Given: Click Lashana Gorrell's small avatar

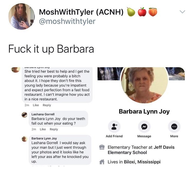Looking at the screenshot, I should (x=24, y=115).
